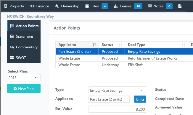
Task: Click the Empty Rate Savings table cell
Action: click(156, 52)
